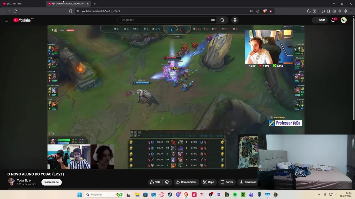Toggle the browser sidebar panel
This screenshot has height=199, width=355.
click(329, 11)
